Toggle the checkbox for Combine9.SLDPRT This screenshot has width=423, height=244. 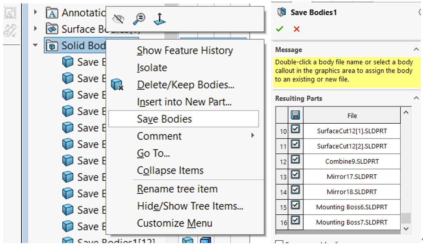tap(295, 160)
